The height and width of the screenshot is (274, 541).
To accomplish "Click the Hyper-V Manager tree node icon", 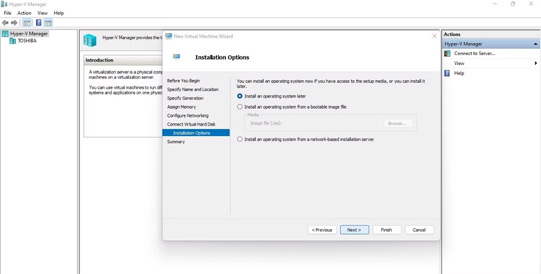I will pos(5,34).
